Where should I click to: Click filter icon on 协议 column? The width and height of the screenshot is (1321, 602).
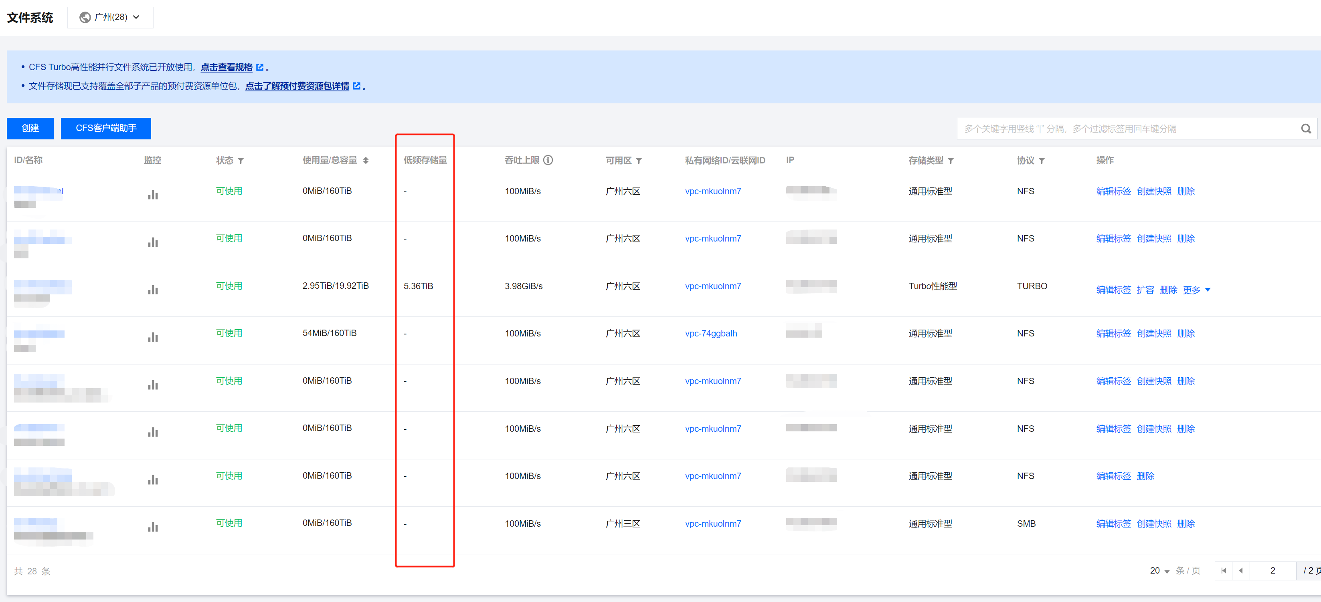click(x=1042, y=161)
